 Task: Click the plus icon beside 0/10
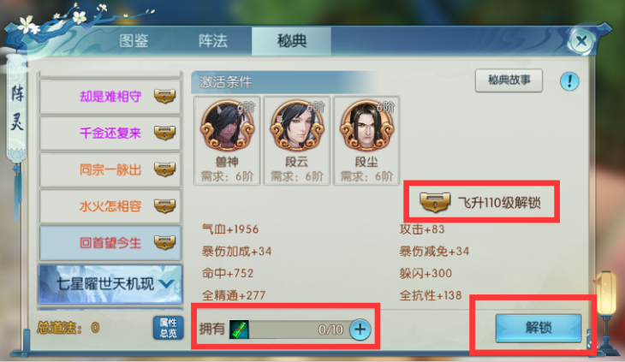tap(360, 329)
